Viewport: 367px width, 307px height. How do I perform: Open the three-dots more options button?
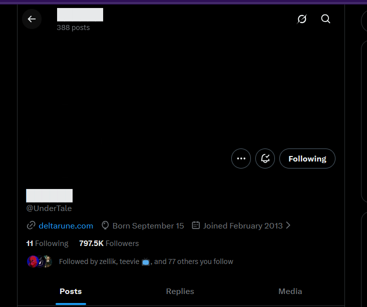241,158
